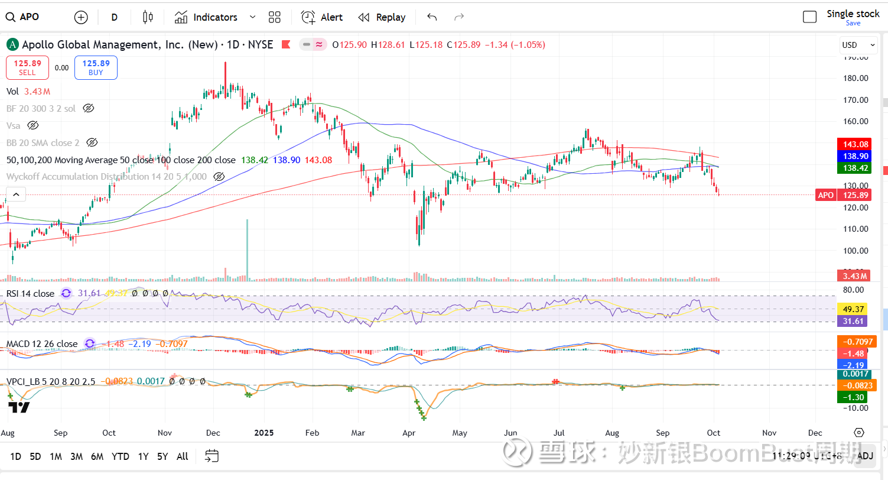
Task: Switch to the YTD time range
Action: [121, 456]
